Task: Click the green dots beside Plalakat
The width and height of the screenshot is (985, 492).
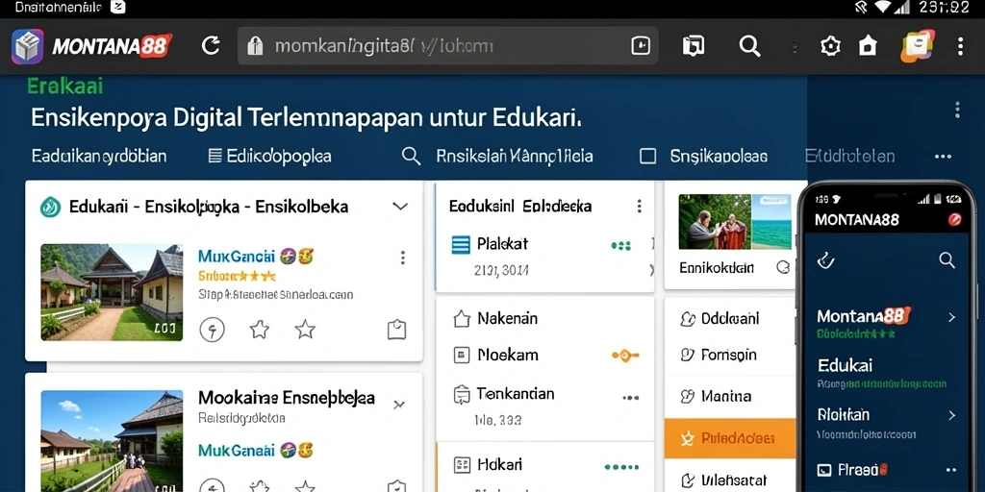Action: (x=620, y=245)
